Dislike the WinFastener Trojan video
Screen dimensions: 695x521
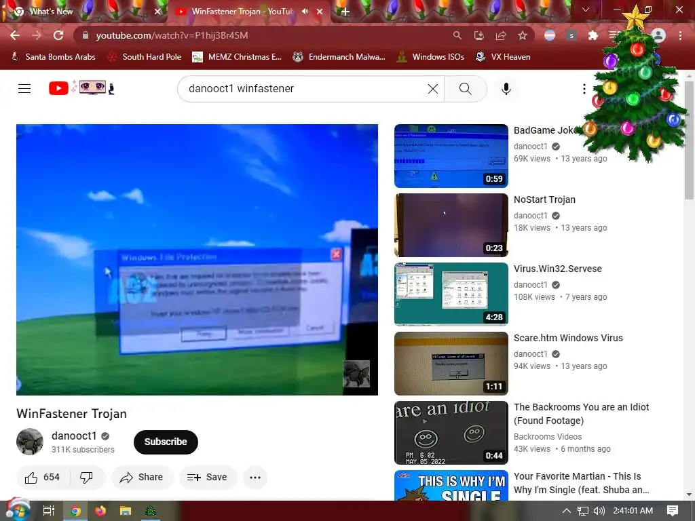click(86, 477)
